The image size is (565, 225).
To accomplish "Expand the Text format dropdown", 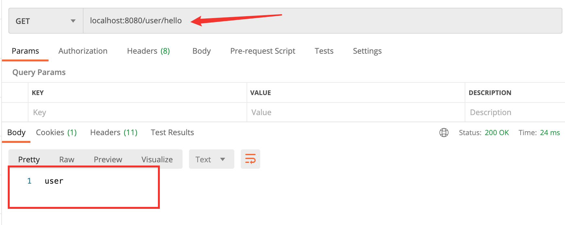I will (x=211, y=159).
